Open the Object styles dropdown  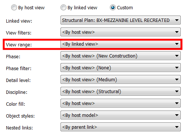(x=121, y=115)
